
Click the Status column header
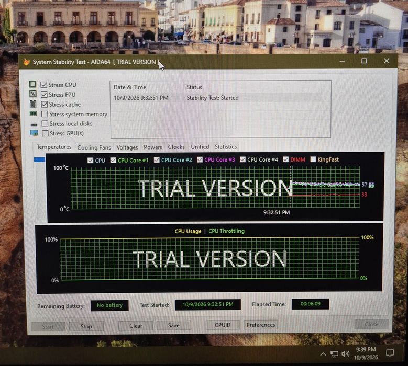(194, 87)
